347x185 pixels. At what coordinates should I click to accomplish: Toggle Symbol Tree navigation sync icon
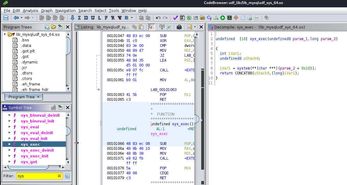coord(60,108)
